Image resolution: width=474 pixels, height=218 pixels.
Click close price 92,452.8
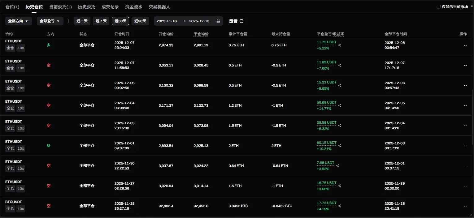click(201, 206)
